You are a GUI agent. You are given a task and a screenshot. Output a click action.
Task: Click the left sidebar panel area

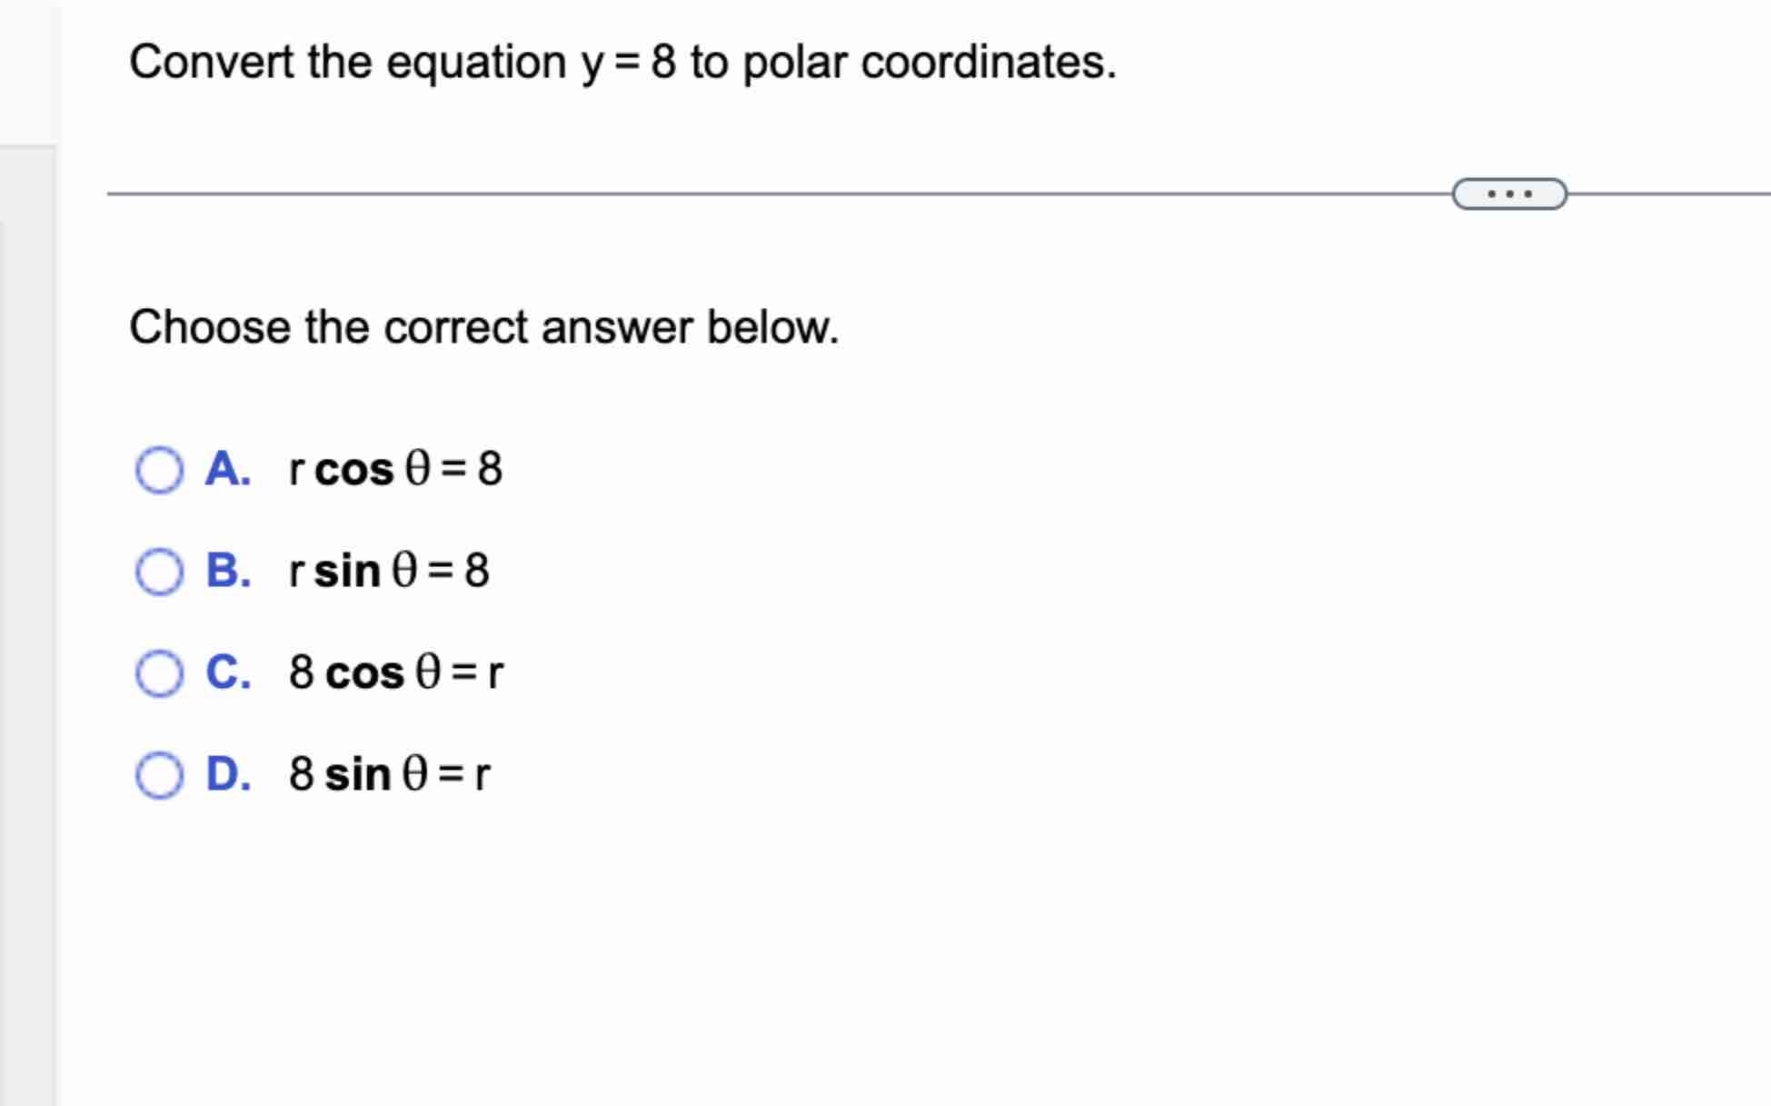click(x=27, y=545)
